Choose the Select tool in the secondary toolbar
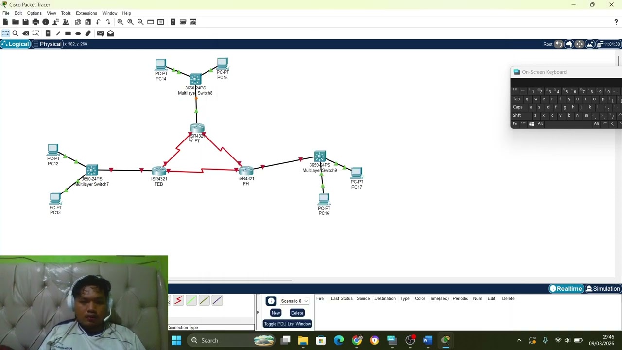Image resolution: width=622 pixels, height=350 pixels. (5, 33)
